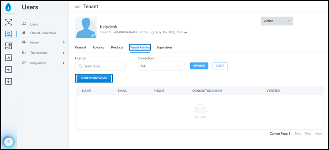Open the activity pulse icon in sidebar

(8, 70)
